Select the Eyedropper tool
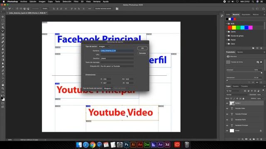This screenshot has width=266, height=149. pos(3,38)
